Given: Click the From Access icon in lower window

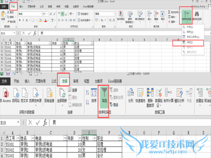Looking at the screenshot, I should tap(6, 93).
